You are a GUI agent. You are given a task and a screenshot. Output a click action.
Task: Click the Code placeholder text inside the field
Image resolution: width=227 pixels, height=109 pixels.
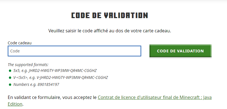[x=15, y=51]
